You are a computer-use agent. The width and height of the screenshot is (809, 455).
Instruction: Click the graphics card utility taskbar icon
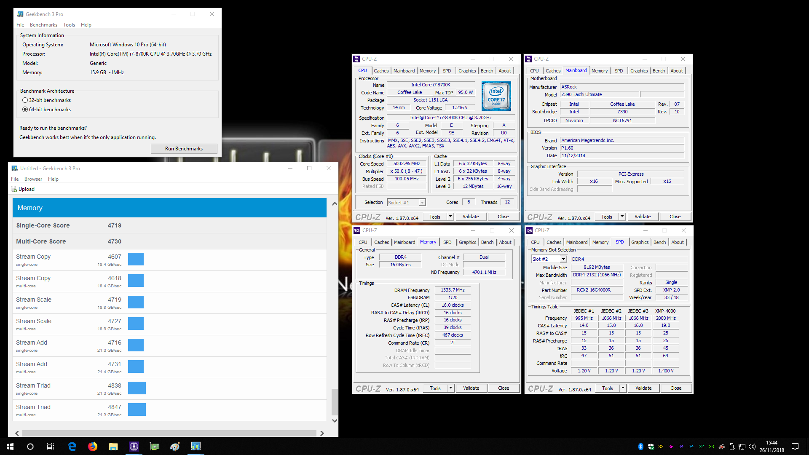[x=155, y=447]
